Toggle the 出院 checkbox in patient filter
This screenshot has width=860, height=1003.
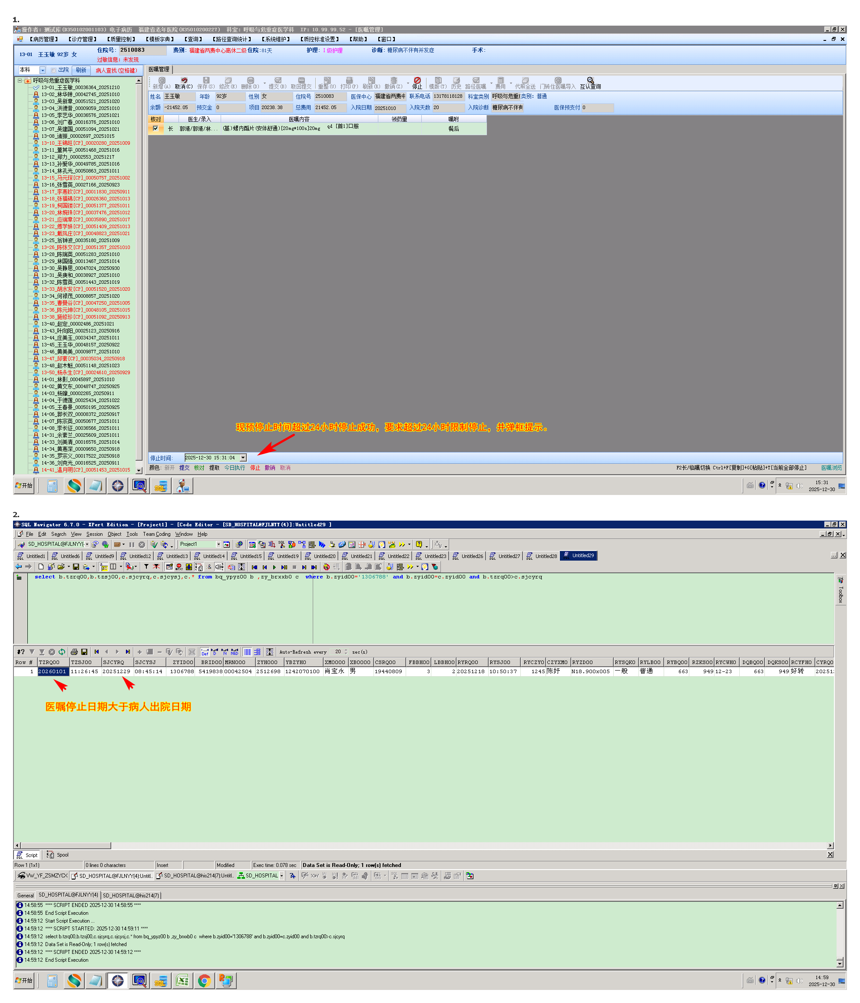click(54, 70)
